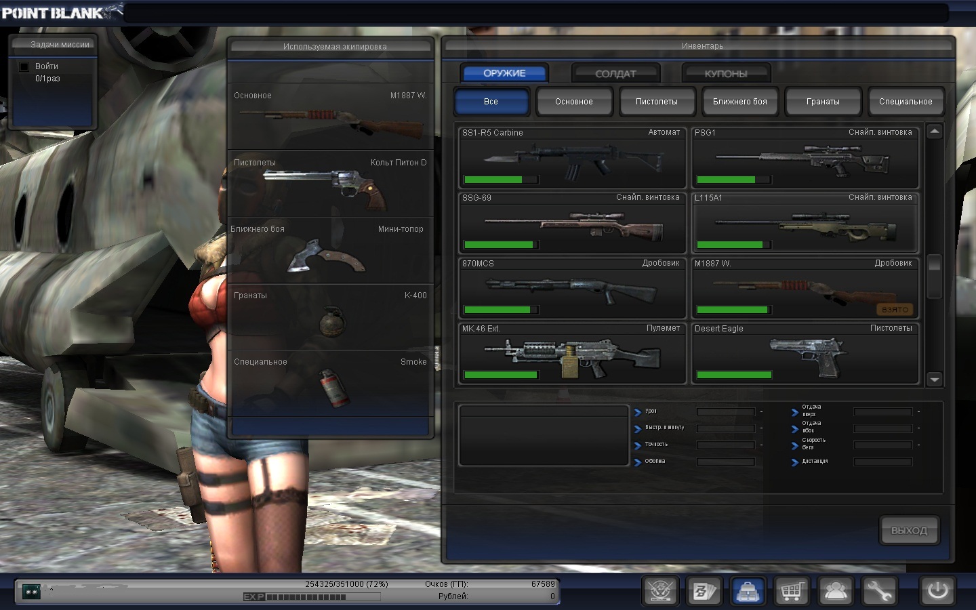Open the PB mission cards icon
Screen dimensions: 976x610
(x=704, y=592)
